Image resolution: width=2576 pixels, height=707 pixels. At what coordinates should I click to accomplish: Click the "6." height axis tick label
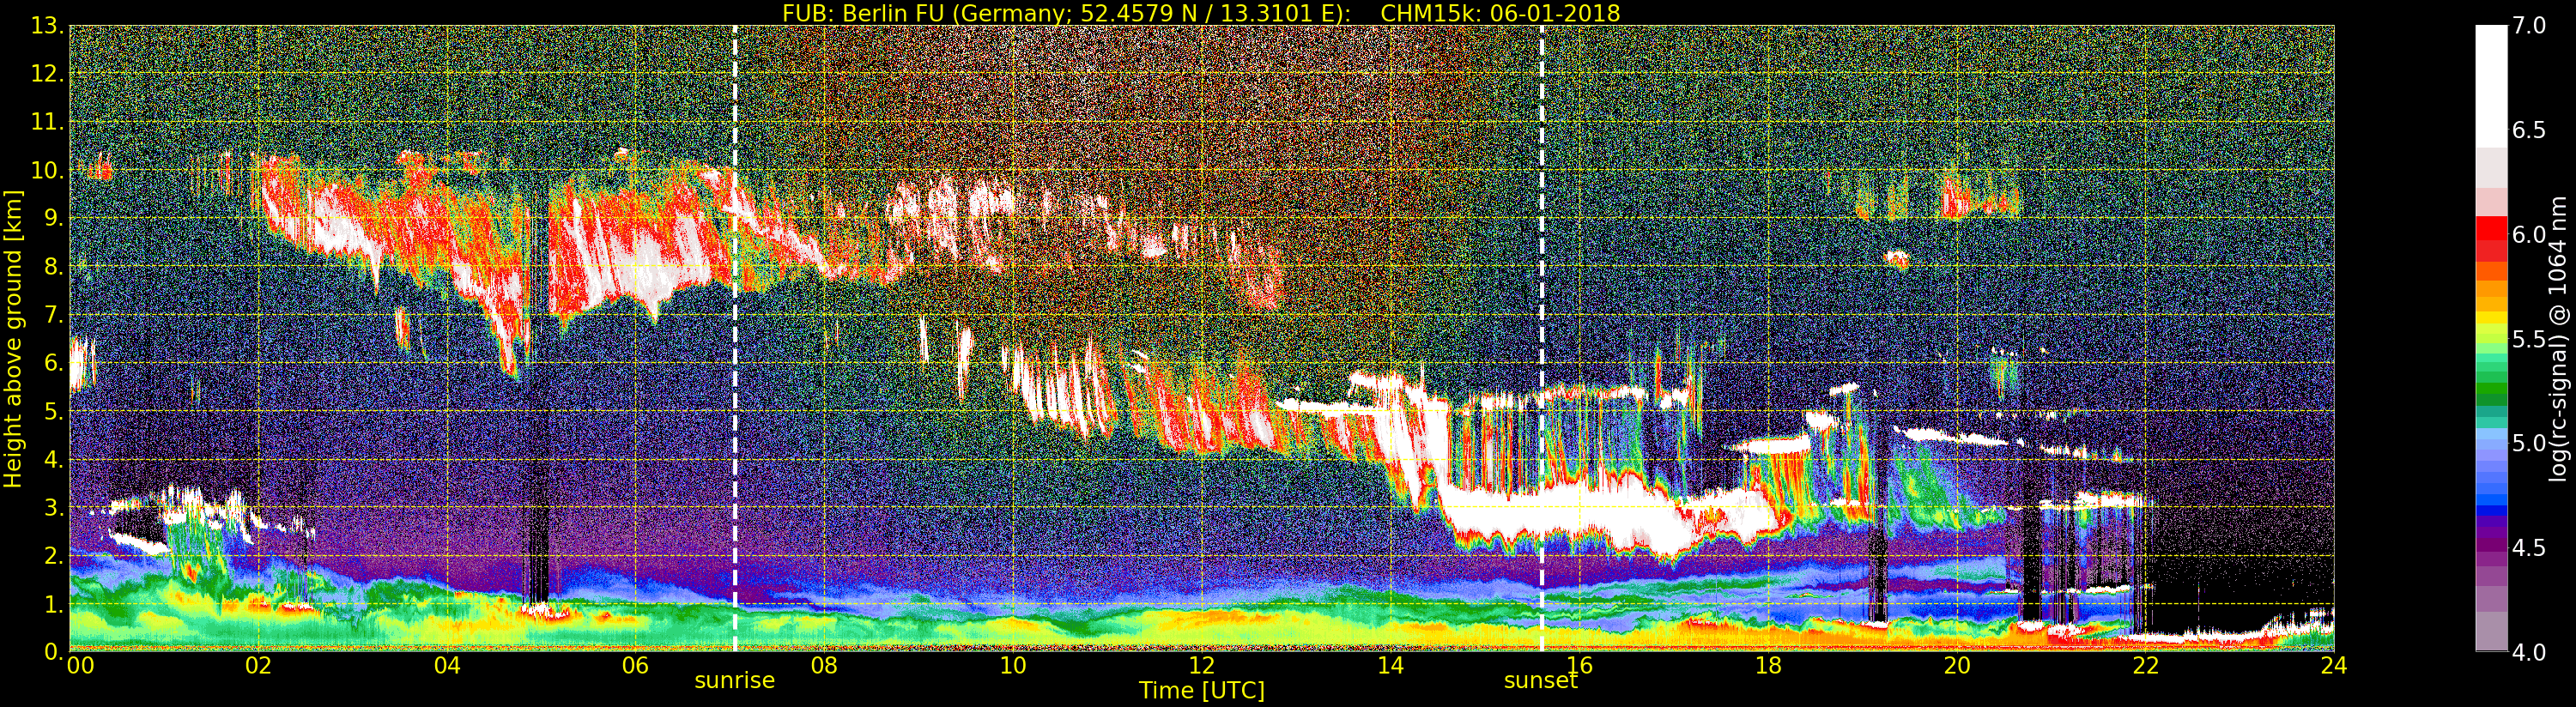(x=54, y=363)
